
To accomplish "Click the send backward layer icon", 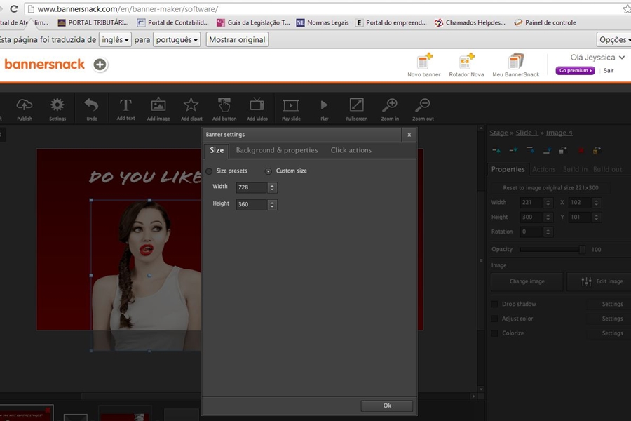I will point(513,150).
